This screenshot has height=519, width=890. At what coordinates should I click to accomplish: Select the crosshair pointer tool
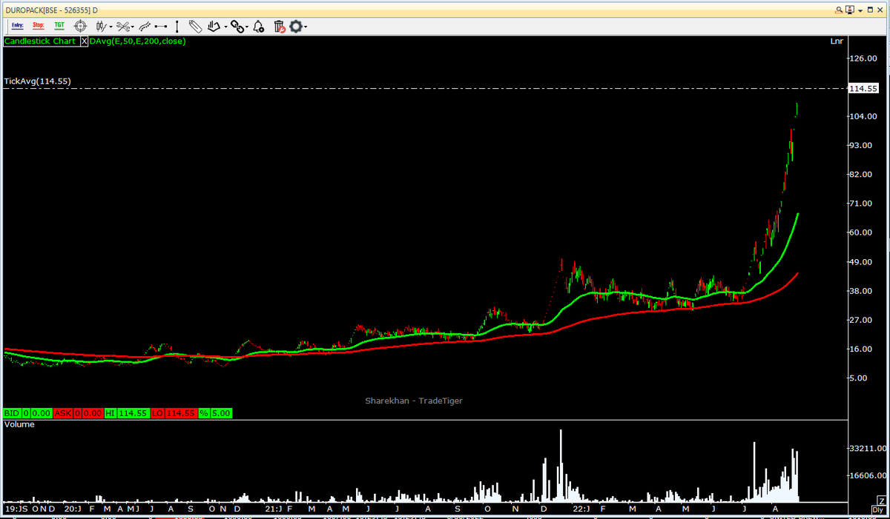point(80,26)
